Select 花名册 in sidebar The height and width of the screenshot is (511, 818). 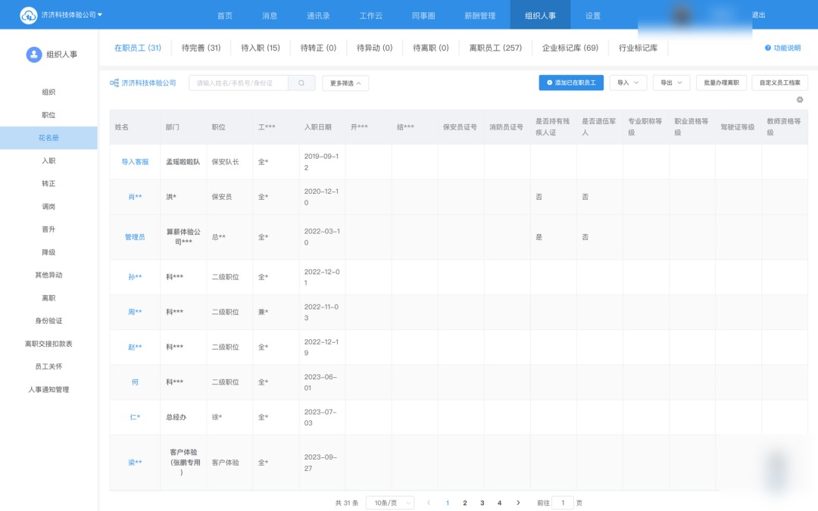point(48,138)
